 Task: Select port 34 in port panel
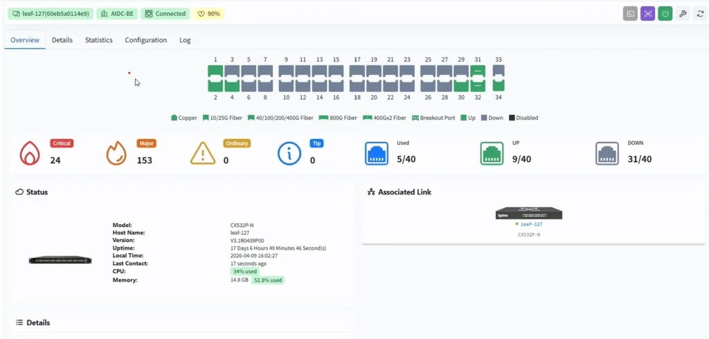499,85
